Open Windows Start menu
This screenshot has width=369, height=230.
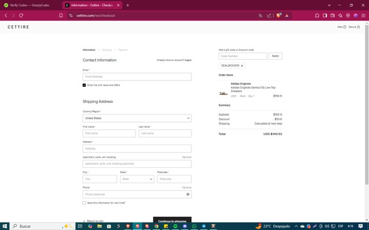[x=6, y=226]
